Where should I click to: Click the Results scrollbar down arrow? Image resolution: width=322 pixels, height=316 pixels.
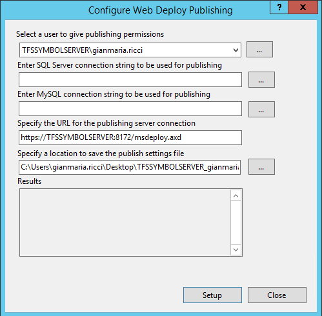point(236,250)
